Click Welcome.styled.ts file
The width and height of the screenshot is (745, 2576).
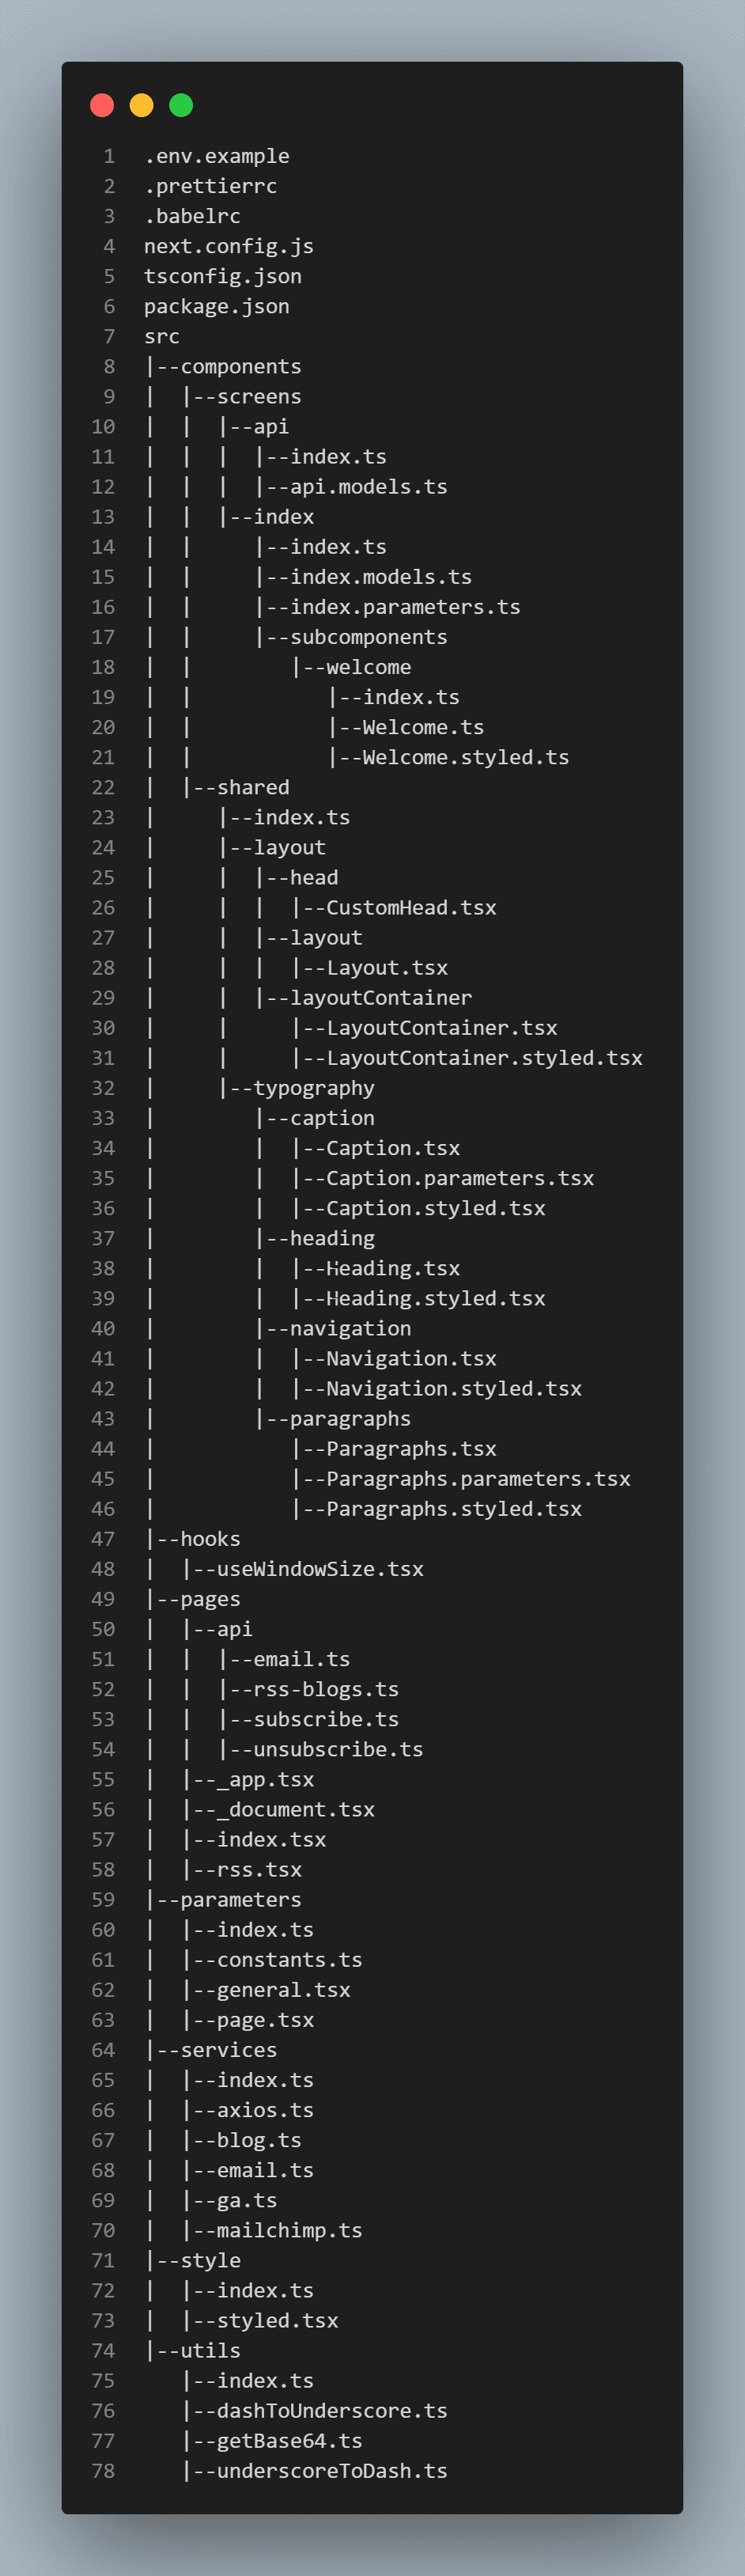pyautogui.click(x=465, y=757)
